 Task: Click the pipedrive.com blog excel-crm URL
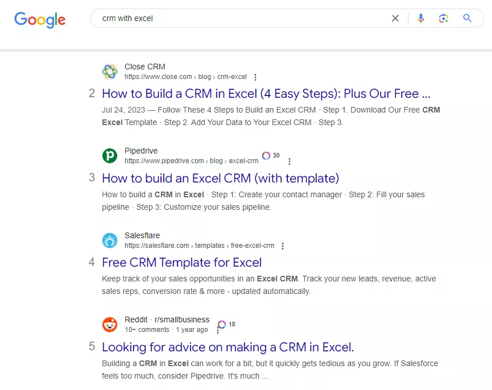pos(192,161)
